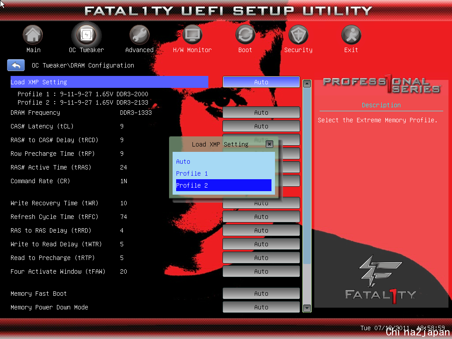Click the Exit running-man icon
The height and width of the screenshot is (339, 452).
(351, 34)
